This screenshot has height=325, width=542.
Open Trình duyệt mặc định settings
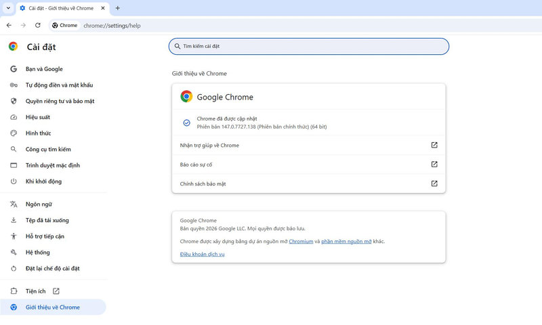pos(54,165)
